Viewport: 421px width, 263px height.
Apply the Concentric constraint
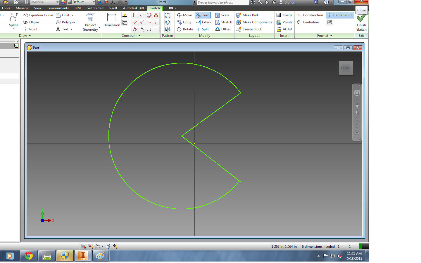tap(149, 15)
